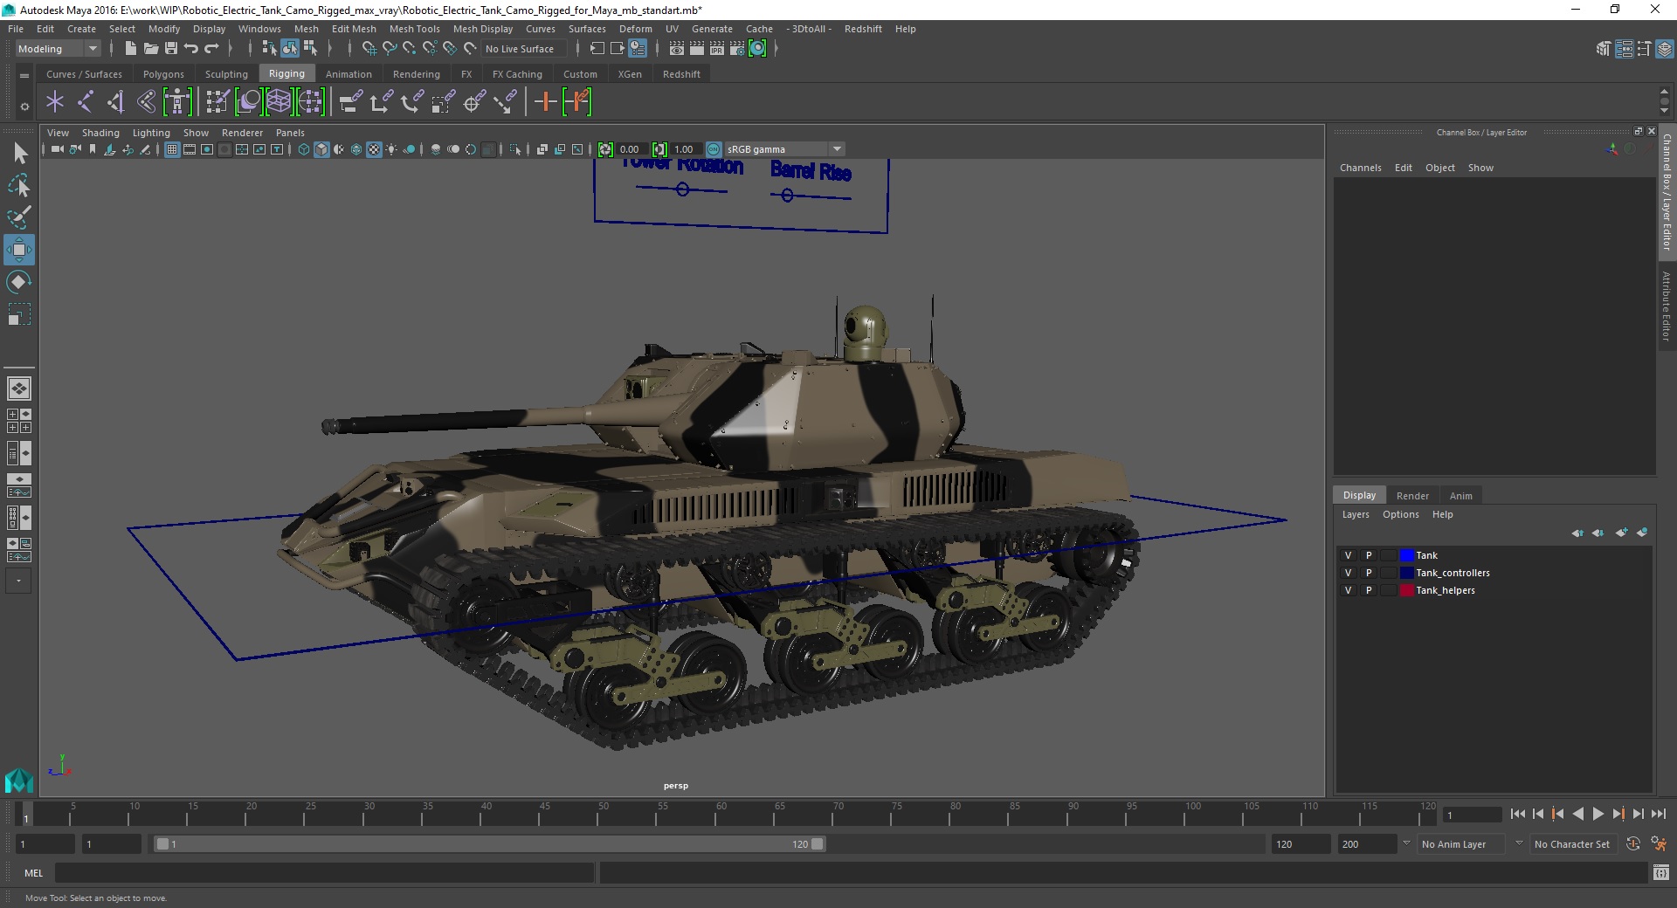Choose the Lasso select tool
This screenshot has width=1677, height=908.
18,185
